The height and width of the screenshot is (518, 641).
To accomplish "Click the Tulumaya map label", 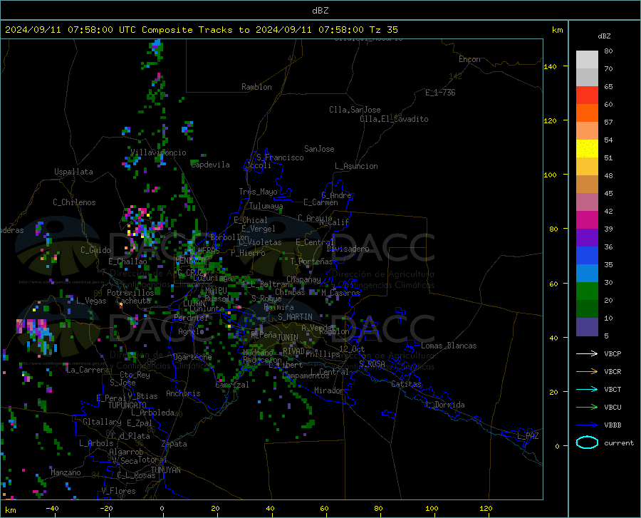I will [x=266, y=206].
